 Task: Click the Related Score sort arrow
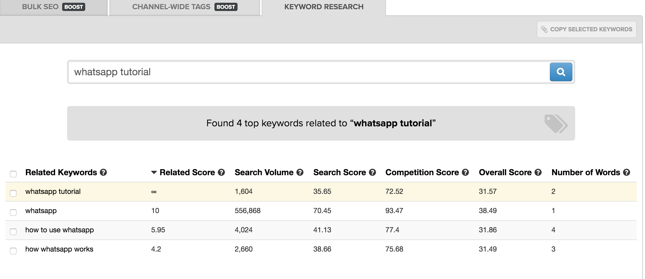[154, 172]
